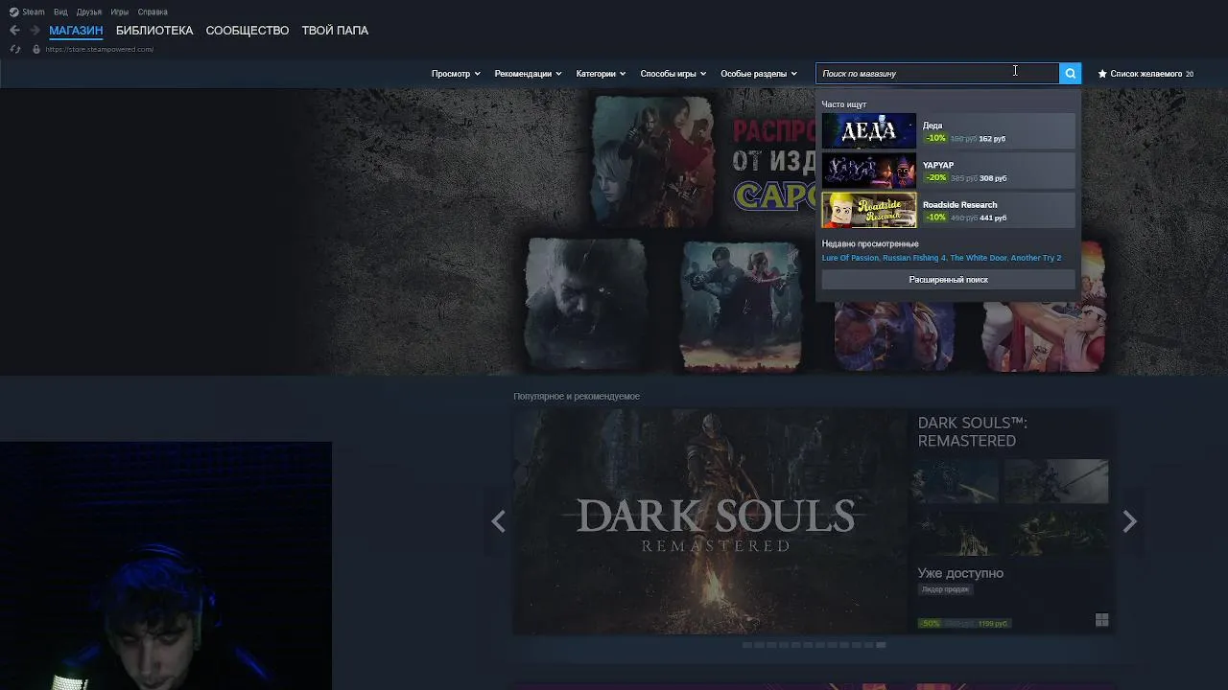Open the Справка menu
1228x690 pixels.
[153, 11]
